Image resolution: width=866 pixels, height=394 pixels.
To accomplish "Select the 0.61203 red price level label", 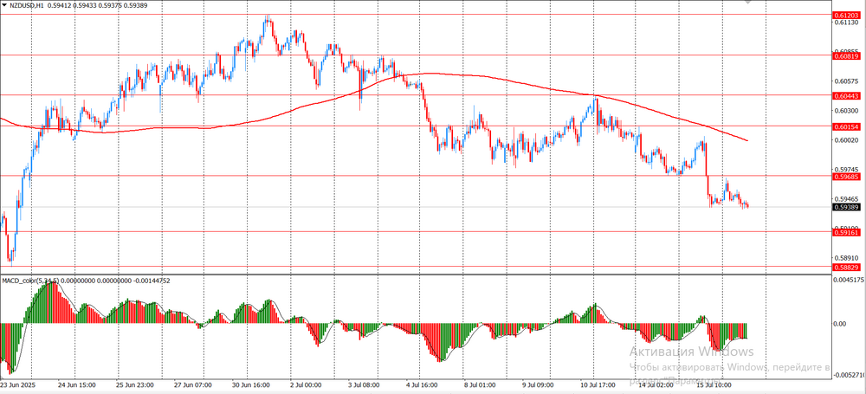I will pos(846,16).
